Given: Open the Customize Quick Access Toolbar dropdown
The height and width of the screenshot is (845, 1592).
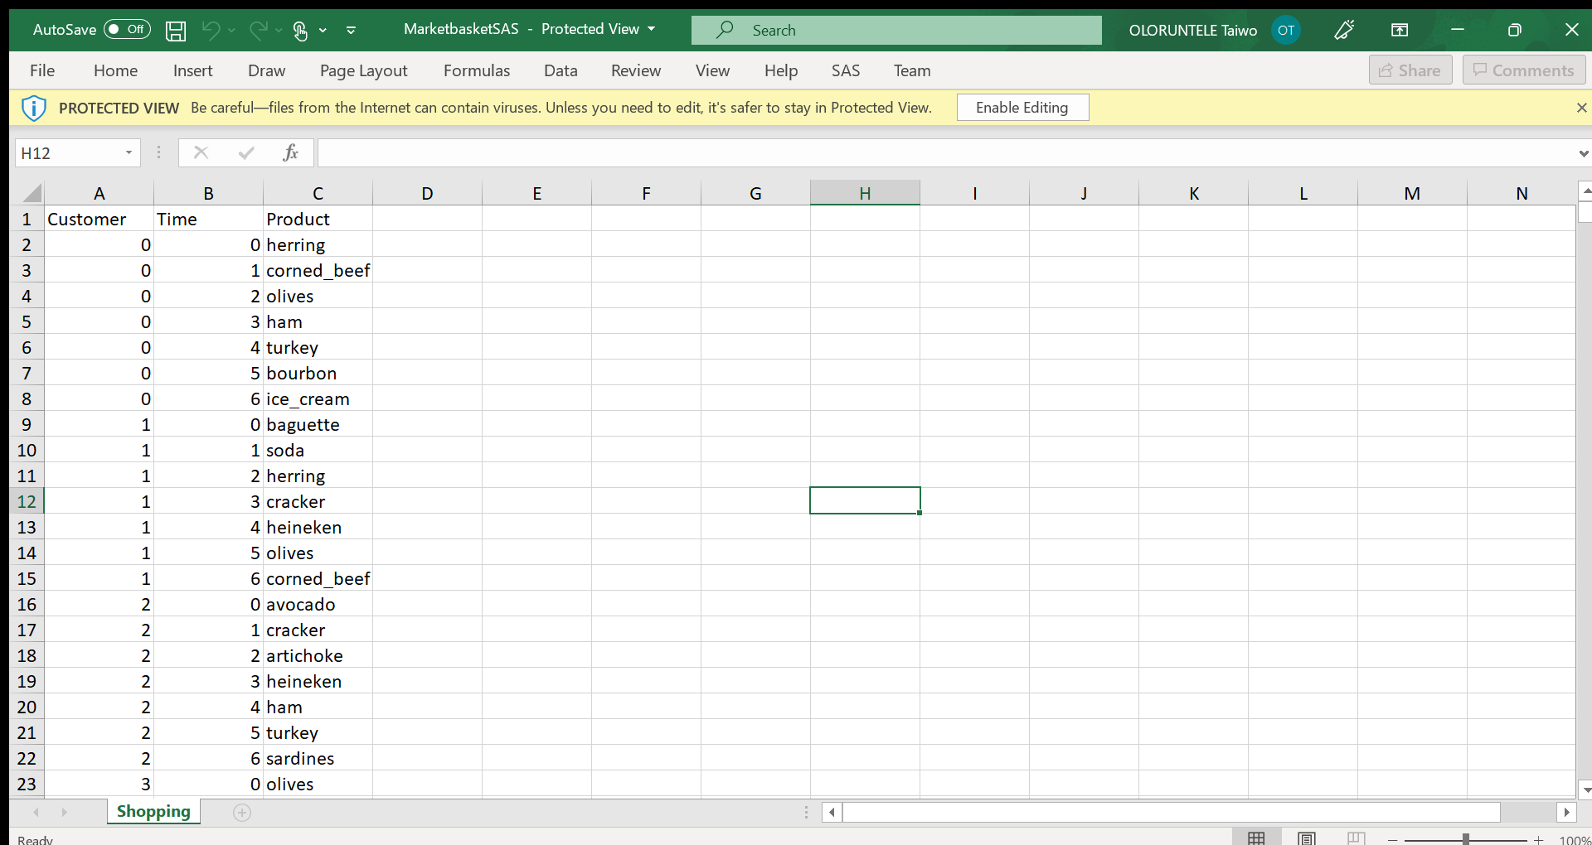Looking at the screenshot, I should (352, 30).
